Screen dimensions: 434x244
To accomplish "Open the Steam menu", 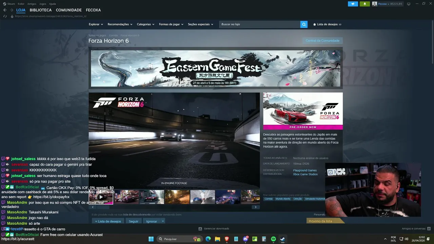I will click(11, 4).
